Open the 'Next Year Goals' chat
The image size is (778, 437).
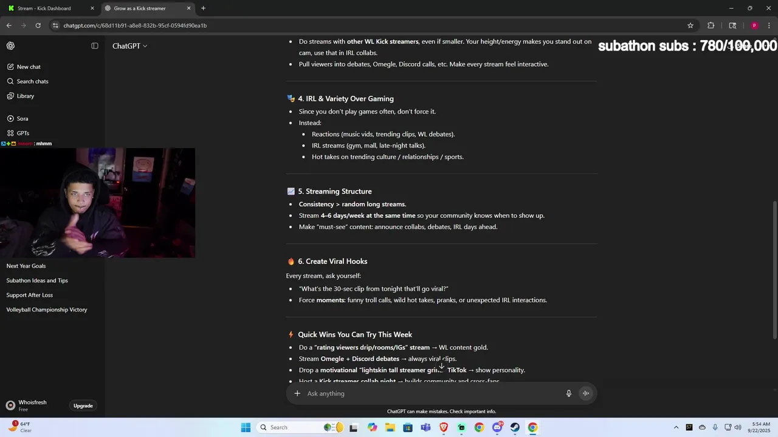tap(26, 266)
